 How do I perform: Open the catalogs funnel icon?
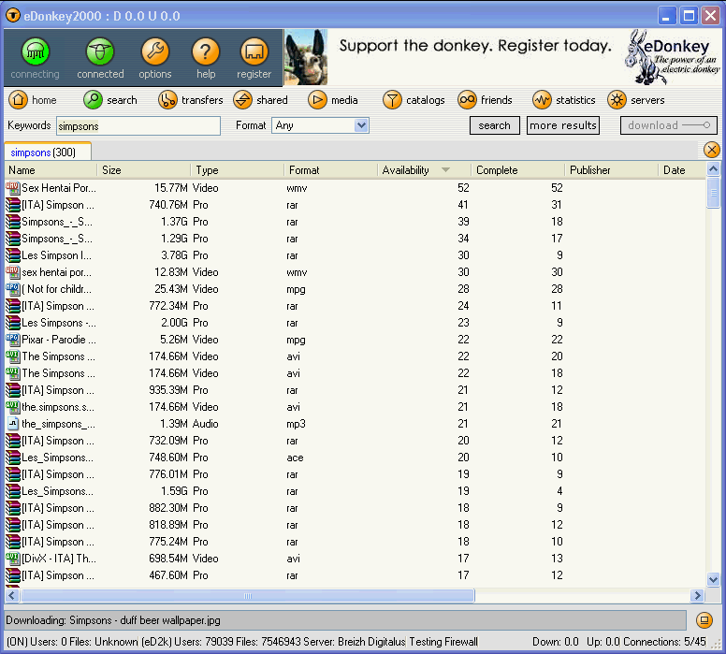(x=392, y=99)
